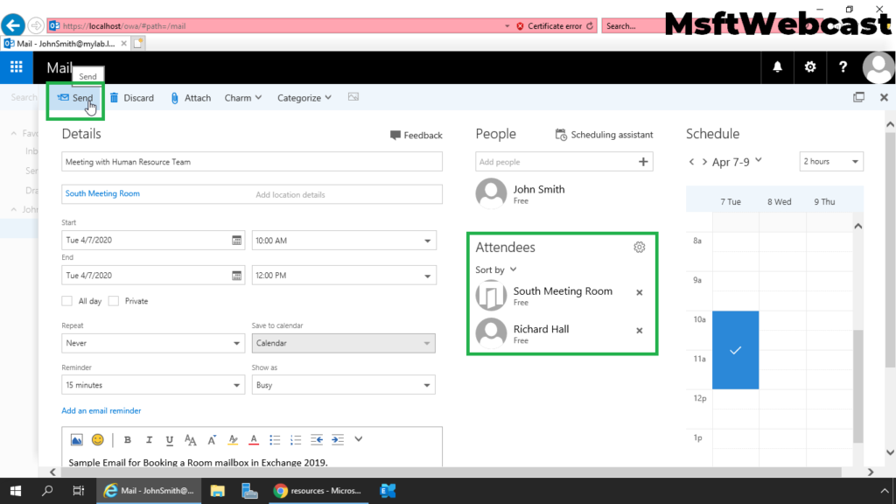Click the insert picture toolbar icon
Image resolution: width=896 pixels, height=504 pixels.
pyautogui.click(x=353, y=97)
